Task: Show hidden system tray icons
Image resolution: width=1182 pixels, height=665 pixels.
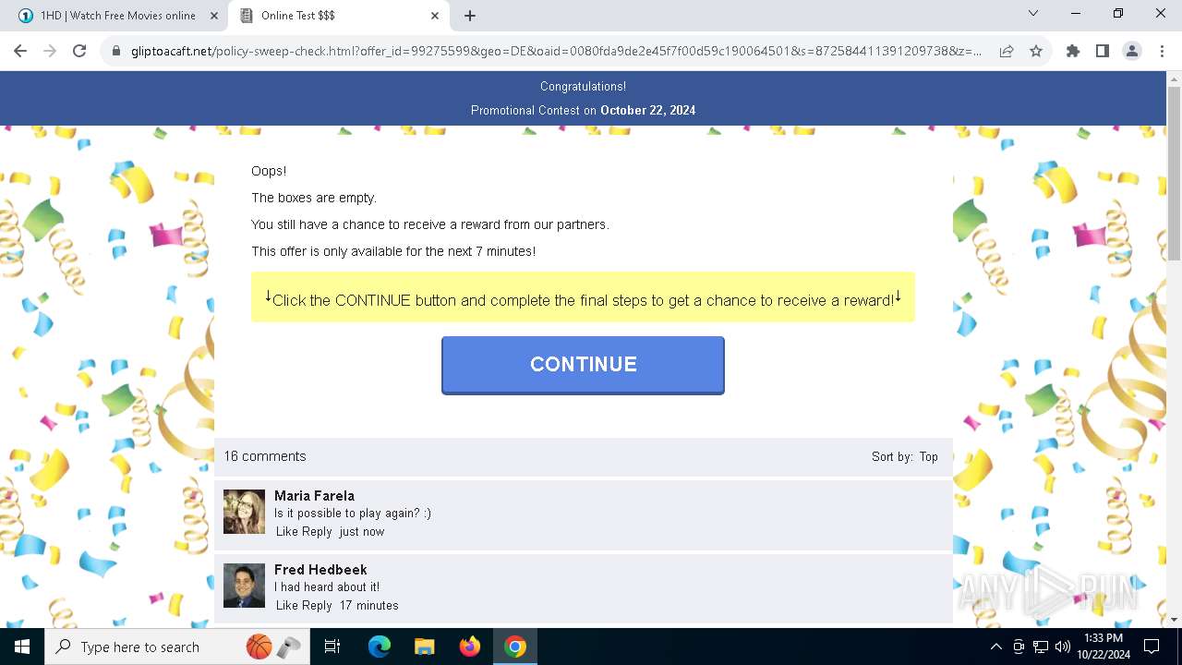Action: point(995,647)
